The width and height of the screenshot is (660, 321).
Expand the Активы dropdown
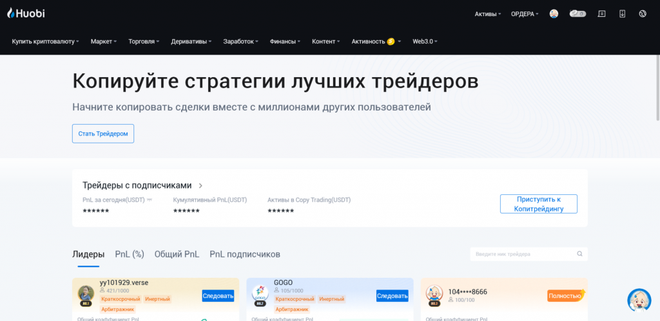coord(488,14)
